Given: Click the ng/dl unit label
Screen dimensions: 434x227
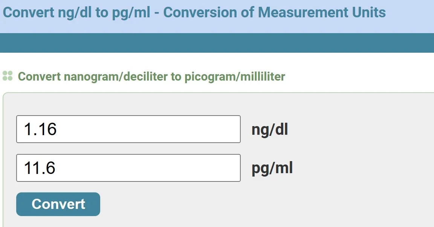Looking at the screenshot, I should coord(269,130).
